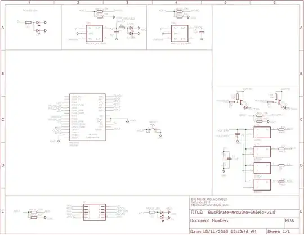Click the MISO net label left of Arduino
Viewport: 304px width, 235px height.
click(58, 128)
